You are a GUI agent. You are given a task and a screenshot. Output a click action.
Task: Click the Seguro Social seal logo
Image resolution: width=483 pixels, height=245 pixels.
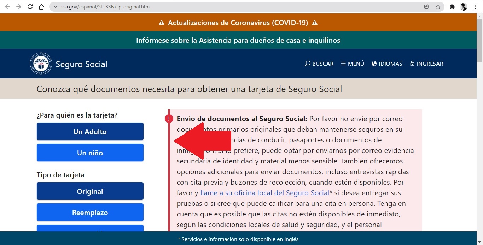pos(41,64)
